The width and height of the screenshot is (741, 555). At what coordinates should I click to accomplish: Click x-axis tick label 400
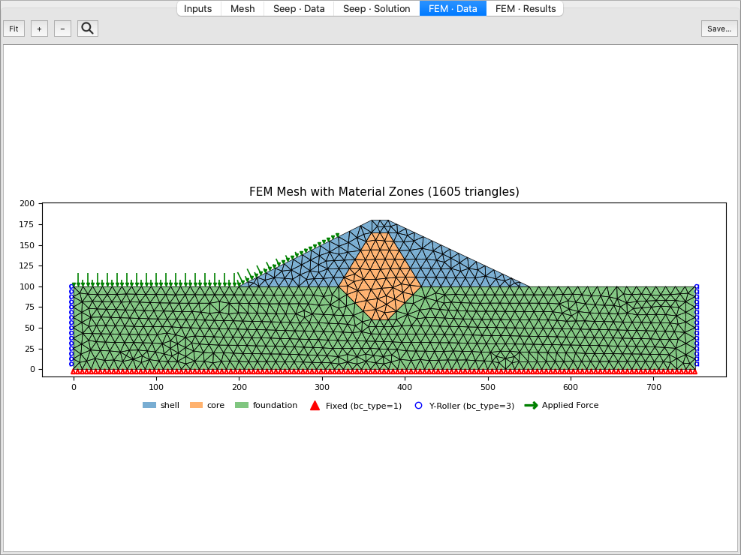click(x=405, y=387)
